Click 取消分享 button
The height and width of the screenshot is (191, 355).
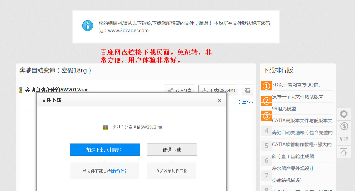[x=180, y=90]
